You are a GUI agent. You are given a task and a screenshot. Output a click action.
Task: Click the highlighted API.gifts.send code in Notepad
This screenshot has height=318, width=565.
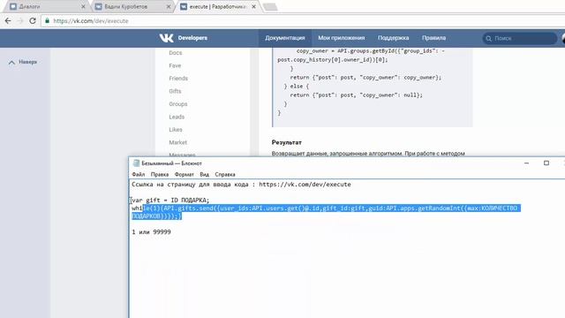(x=326, y=212)
